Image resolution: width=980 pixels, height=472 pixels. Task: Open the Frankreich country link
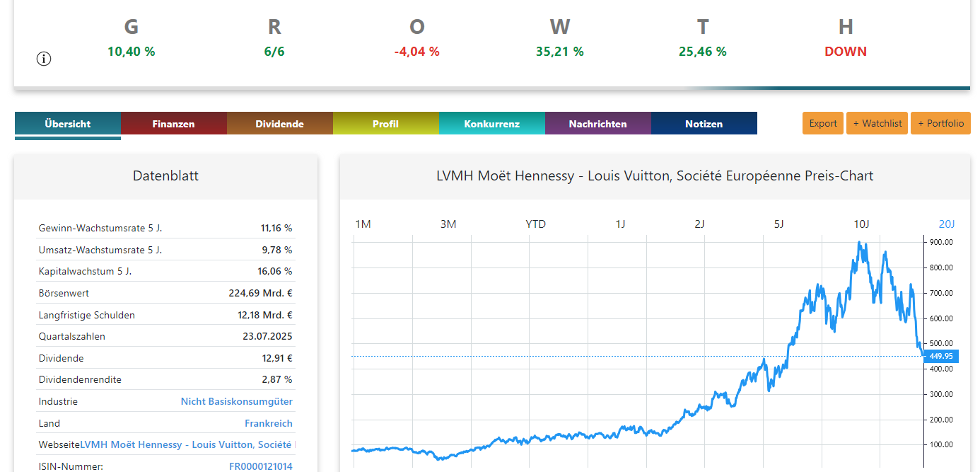[269, 423]
